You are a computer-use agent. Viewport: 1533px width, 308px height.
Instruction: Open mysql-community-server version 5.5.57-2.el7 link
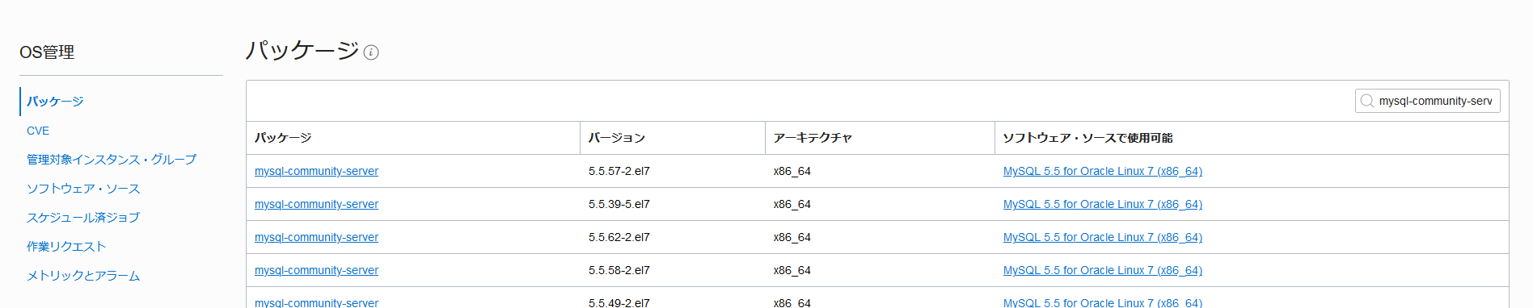tap(316, 171)
